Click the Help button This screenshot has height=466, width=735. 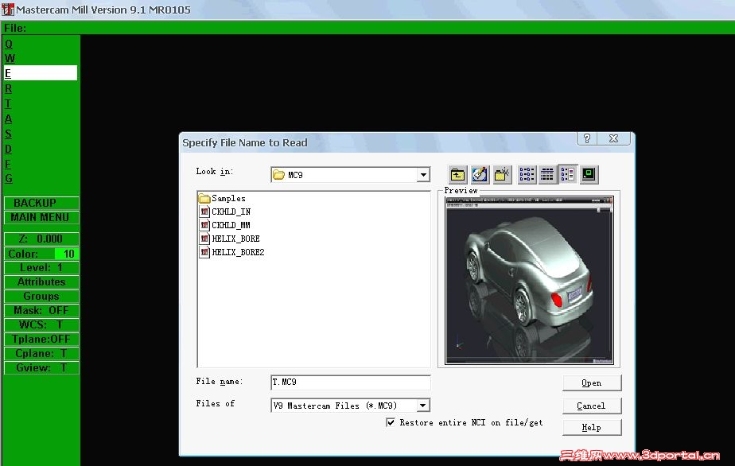(x=592, y=428)
